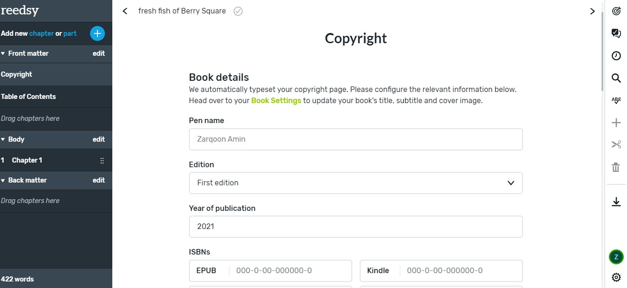Viewport: 627px width, 288px height.
Task: Follow the Book Settings link
Action: coord(276,100)
